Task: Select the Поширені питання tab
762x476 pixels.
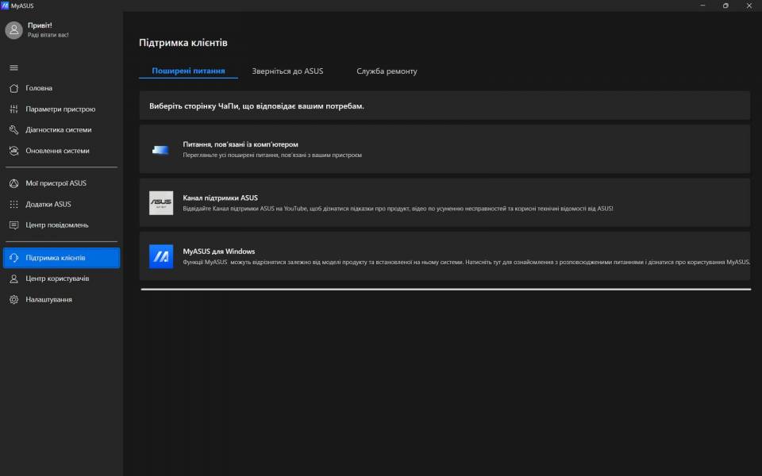Action: click(x=188, y=71)
